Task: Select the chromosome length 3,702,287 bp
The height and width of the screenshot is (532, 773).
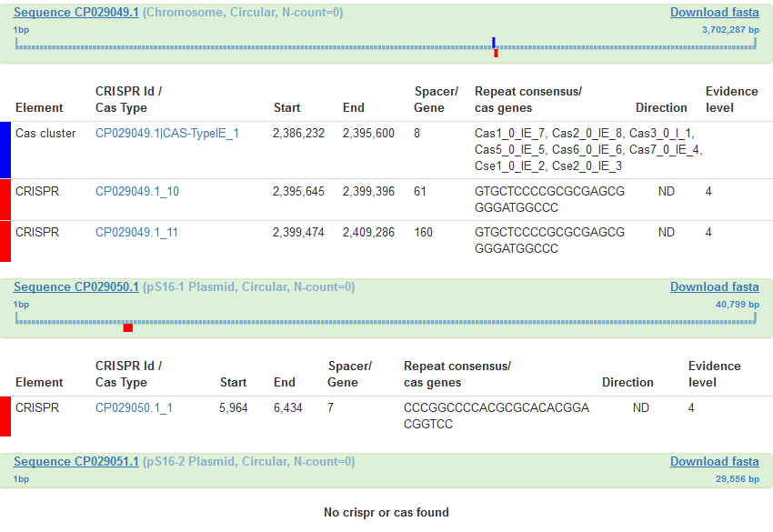Action: pyautogui.click(x=730, y=30)
